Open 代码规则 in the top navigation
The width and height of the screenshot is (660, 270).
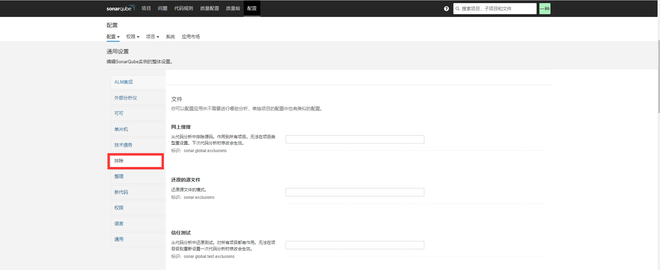pyautogui.click(x=184, y=8)
